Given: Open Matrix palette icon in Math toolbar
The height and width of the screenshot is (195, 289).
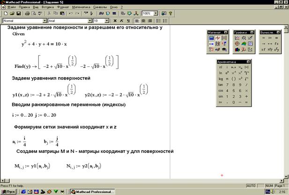Looking at the screenshot, I should tap(224, 38).
